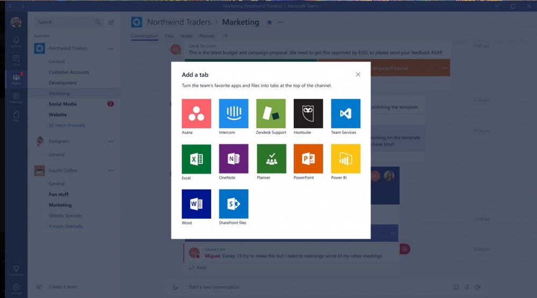The width and height of the screenshot is (537, 298).
Task: Start video meeting from compose bar
Action: coord(477,287)
